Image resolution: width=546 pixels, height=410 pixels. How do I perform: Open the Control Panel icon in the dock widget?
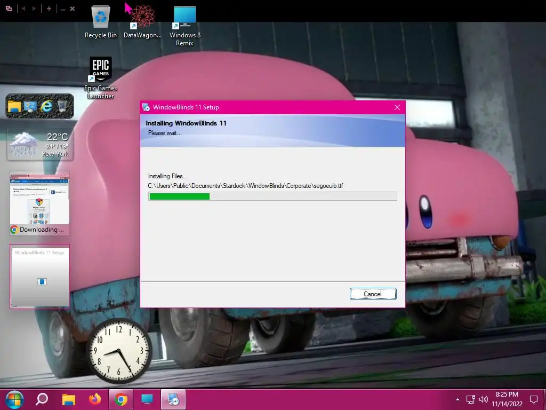click(x=30, y=106)
